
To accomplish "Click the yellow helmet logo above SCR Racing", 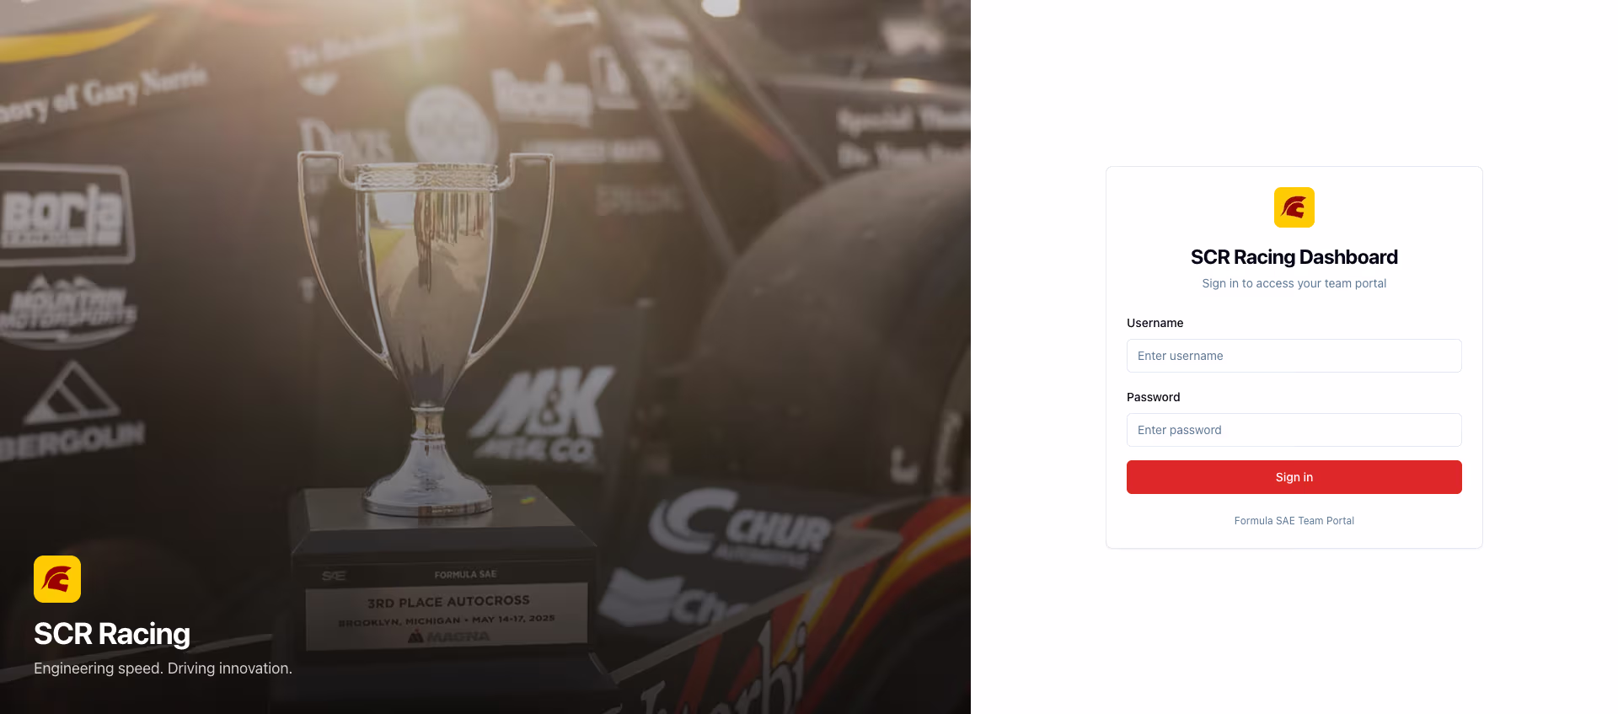I will point(57,579).
